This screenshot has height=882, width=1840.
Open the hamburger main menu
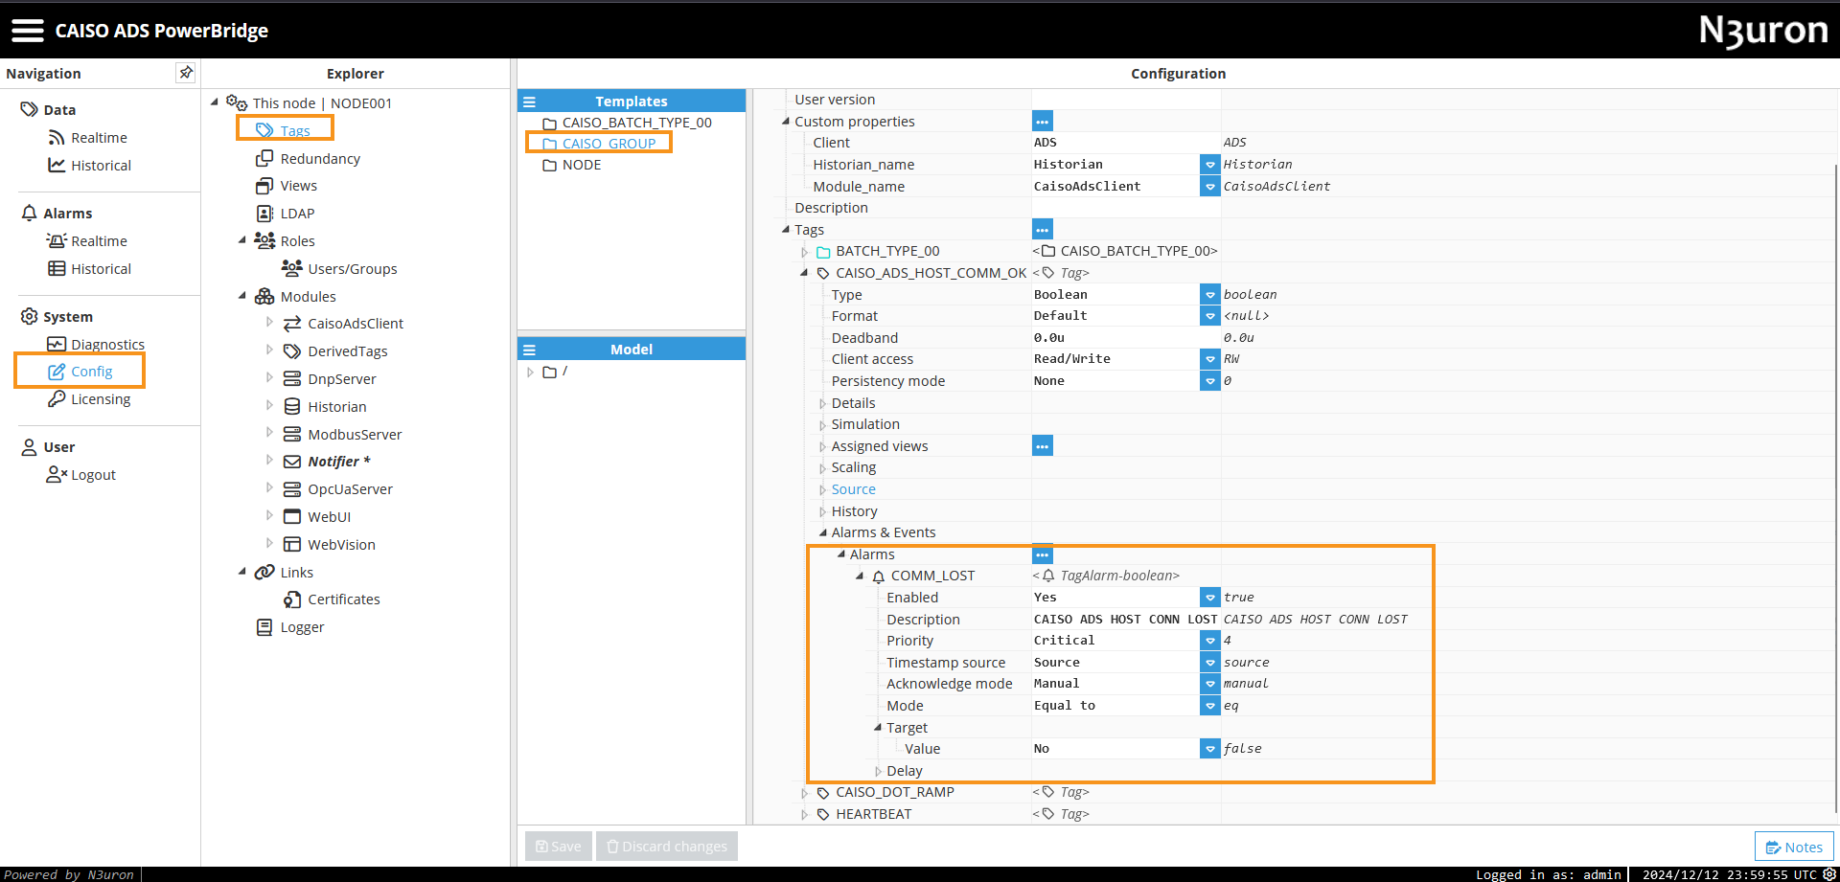28,31
